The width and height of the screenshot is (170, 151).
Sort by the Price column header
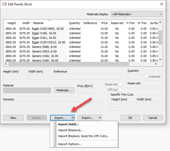click(104, 23)
